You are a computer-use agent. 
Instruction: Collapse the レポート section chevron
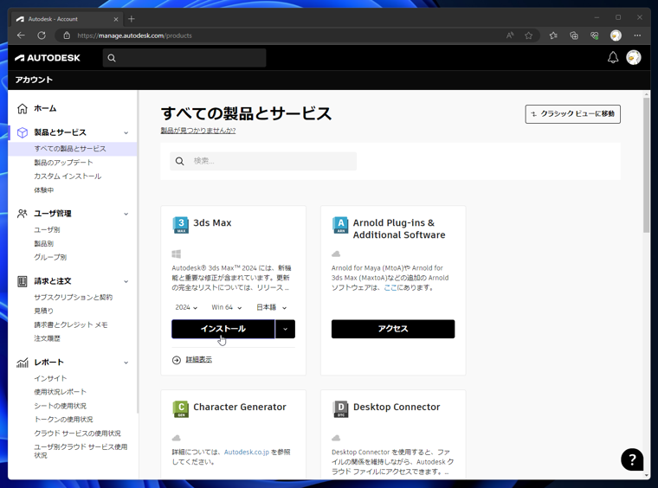point(126,363)
